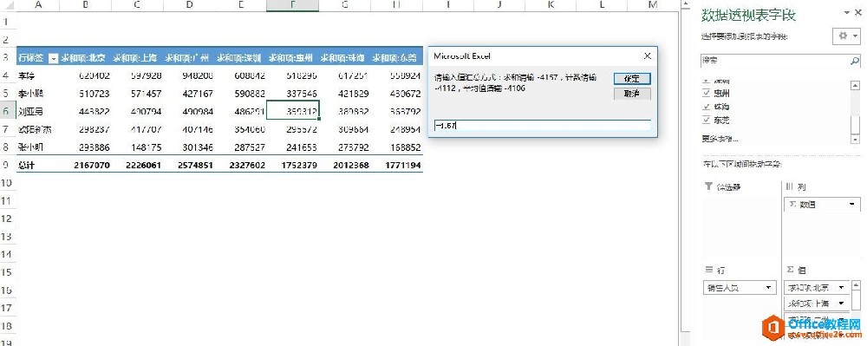867x346 pixels.
Task: Open the 行标签 filter dropdown
Action: [54, 57]
